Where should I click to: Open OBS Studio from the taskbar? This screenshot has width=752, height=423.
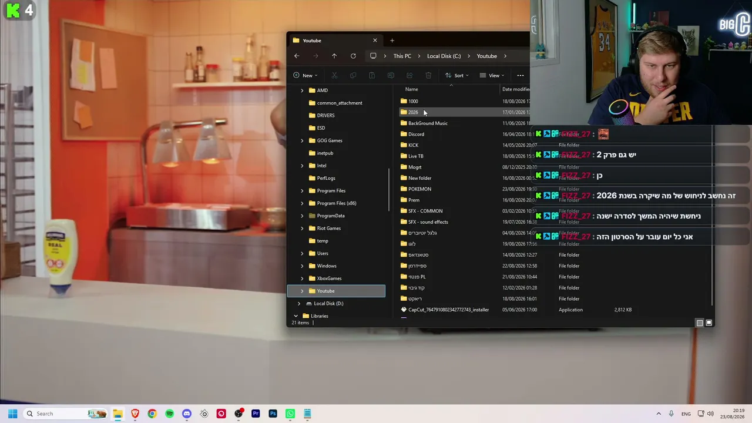click(239, 414)
